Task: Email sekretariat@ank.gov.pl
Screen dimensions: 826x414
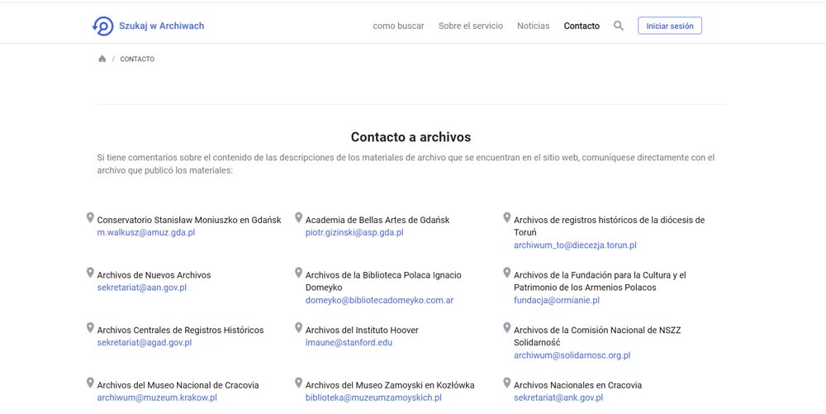Action: coord(558,397)
